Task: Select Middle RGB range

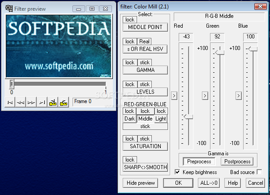Action: click(x=146, y=119)
